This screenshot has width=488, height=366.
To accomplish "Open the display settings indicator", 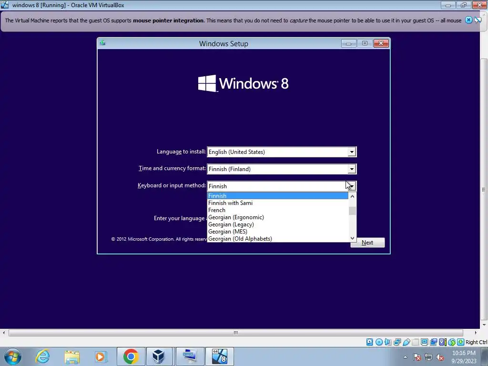I will (424, 342).
